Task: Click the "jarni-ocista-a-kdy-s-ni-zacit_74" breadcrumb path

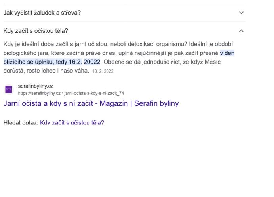Action: click(94, 93)
